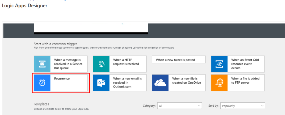The width and height of the screenshot is (285, 115).
Task: Select 'When a new email is received' text
Action: (x=127, y=82)
